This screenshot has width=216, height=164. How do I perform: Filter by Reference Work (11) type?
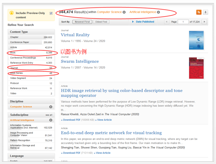click(x=31, y=88)
